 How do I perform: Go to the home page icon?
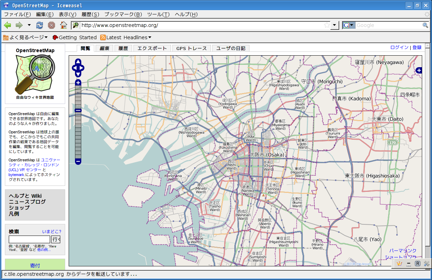point(63,25)
